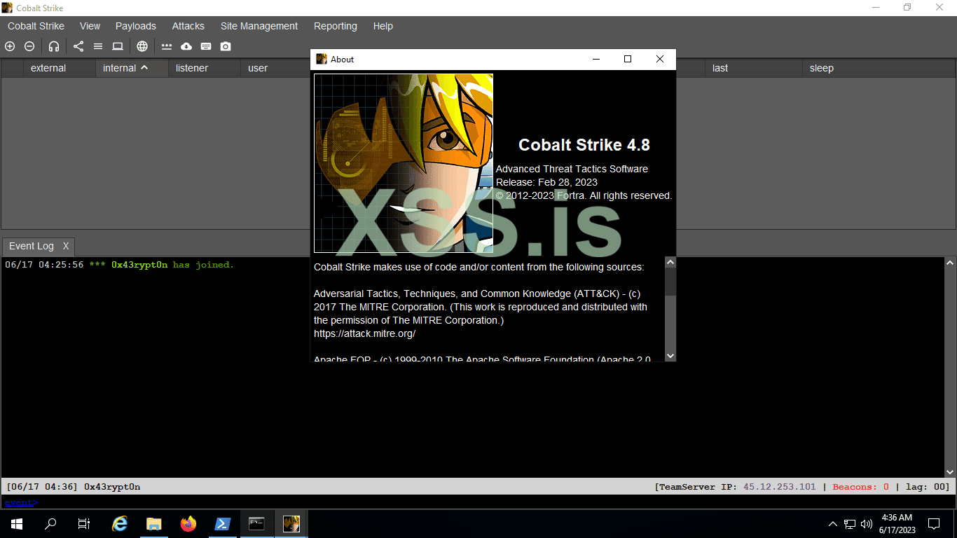The width and height of the screenshot is (957, 538).
Task: Click the Disconnect minus icon in toolbar
Action: coord(29,46)
